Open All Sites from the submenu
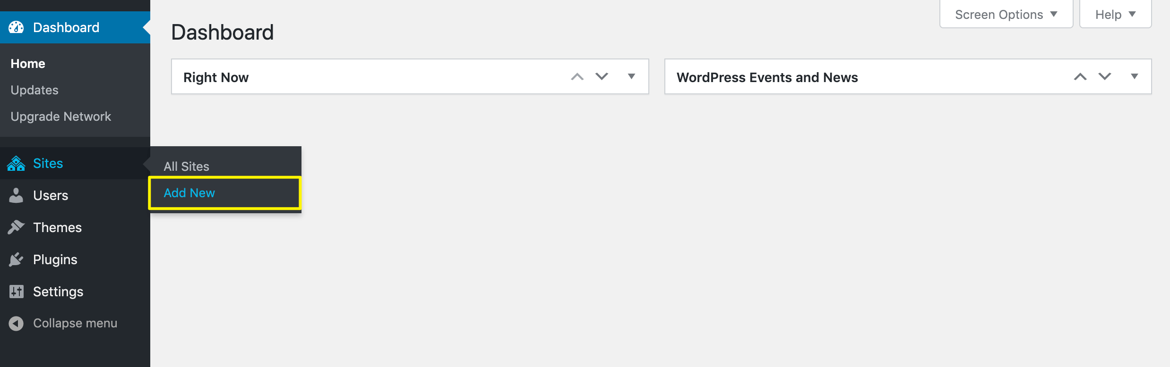This screenshot has width=1170, height=367. tap(186, 167)
